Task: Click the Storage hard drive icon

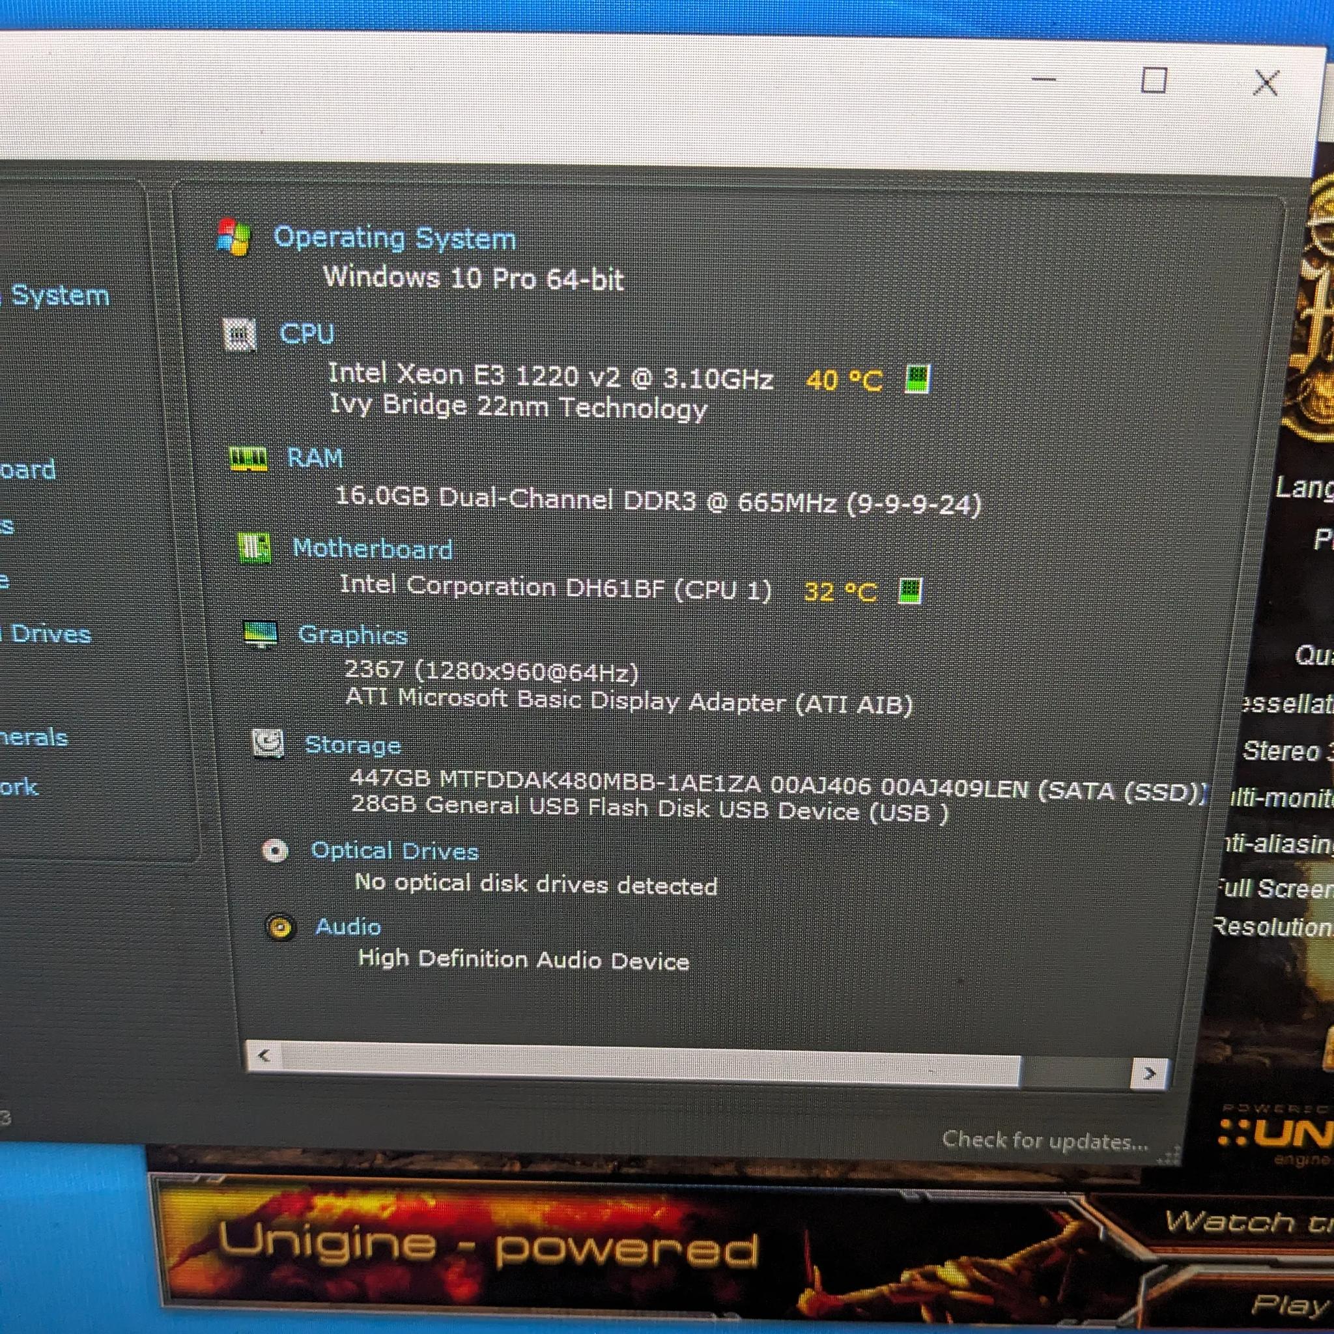Action: tap(268, 745)
